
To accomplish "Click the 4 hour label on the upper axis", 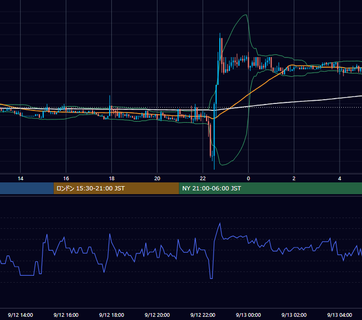I will coord(340,178).
